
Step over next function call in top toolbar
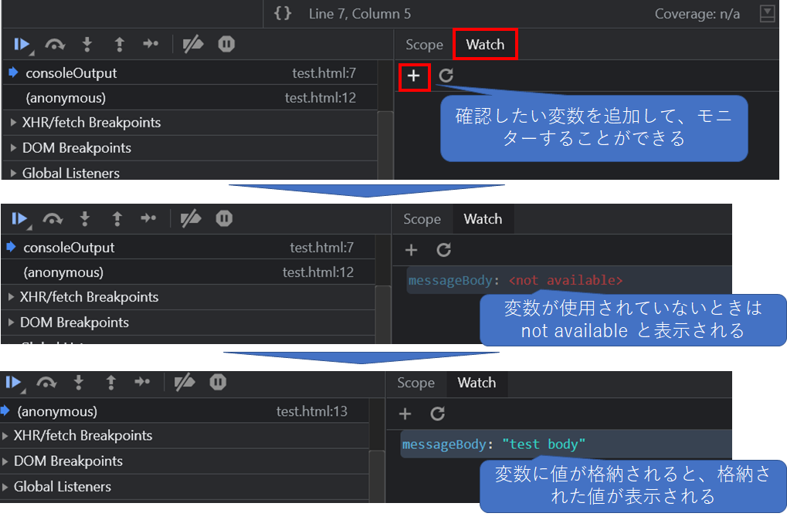click(55, 45)
